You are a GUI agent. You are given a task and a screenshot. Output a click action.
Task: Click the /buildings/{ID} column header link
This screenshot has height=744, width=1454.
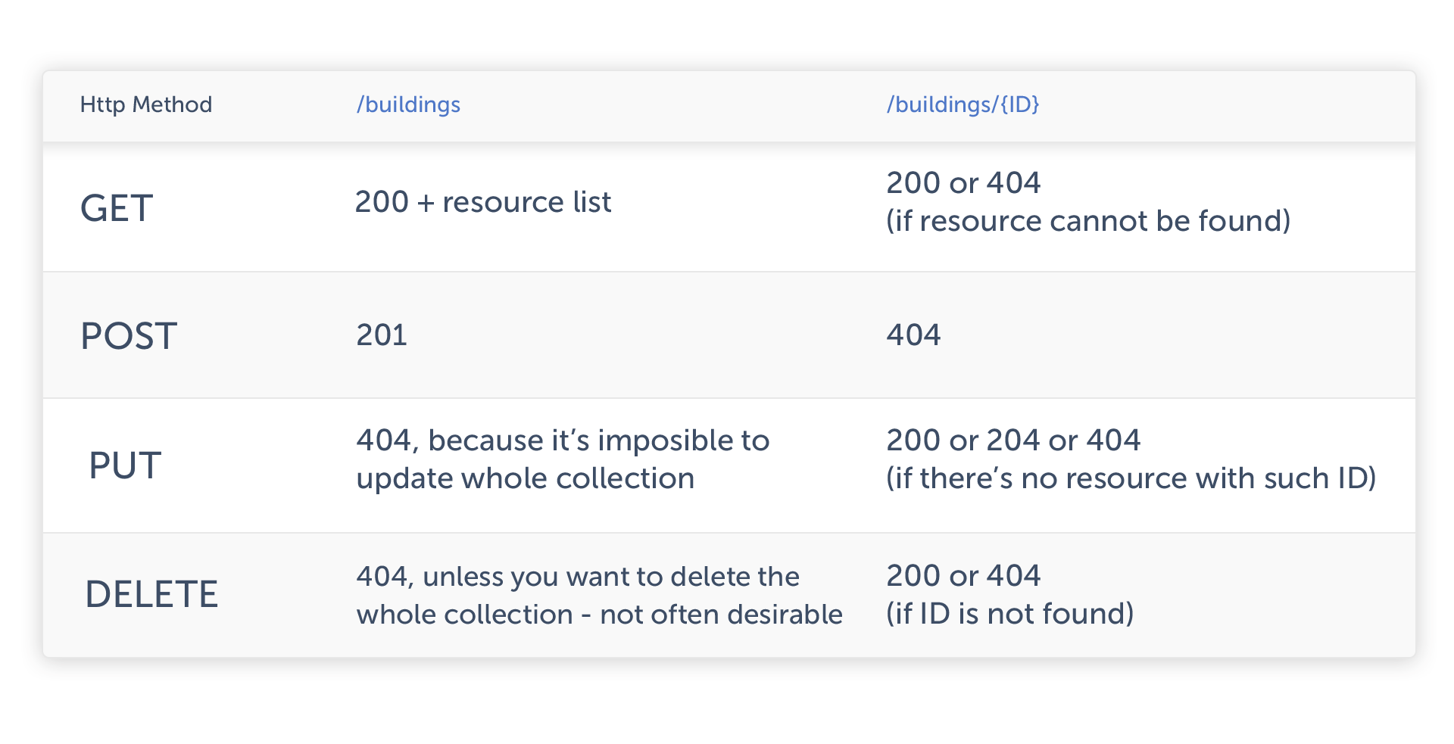pos(963,104)
